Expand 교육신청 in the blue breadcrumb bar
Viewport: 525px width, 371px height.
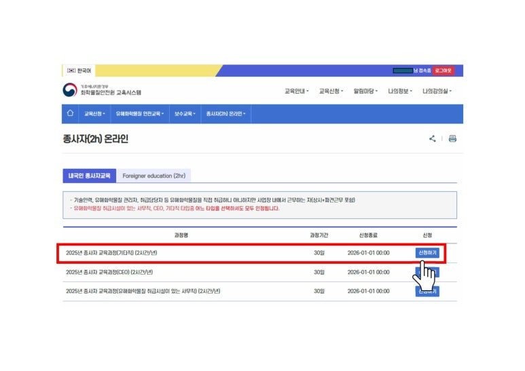(94, 114)
